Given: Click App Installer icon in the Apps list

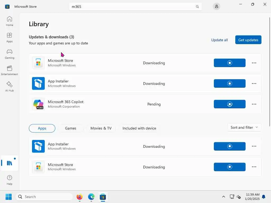Looking at the screenshot, I should pos(38,146).
